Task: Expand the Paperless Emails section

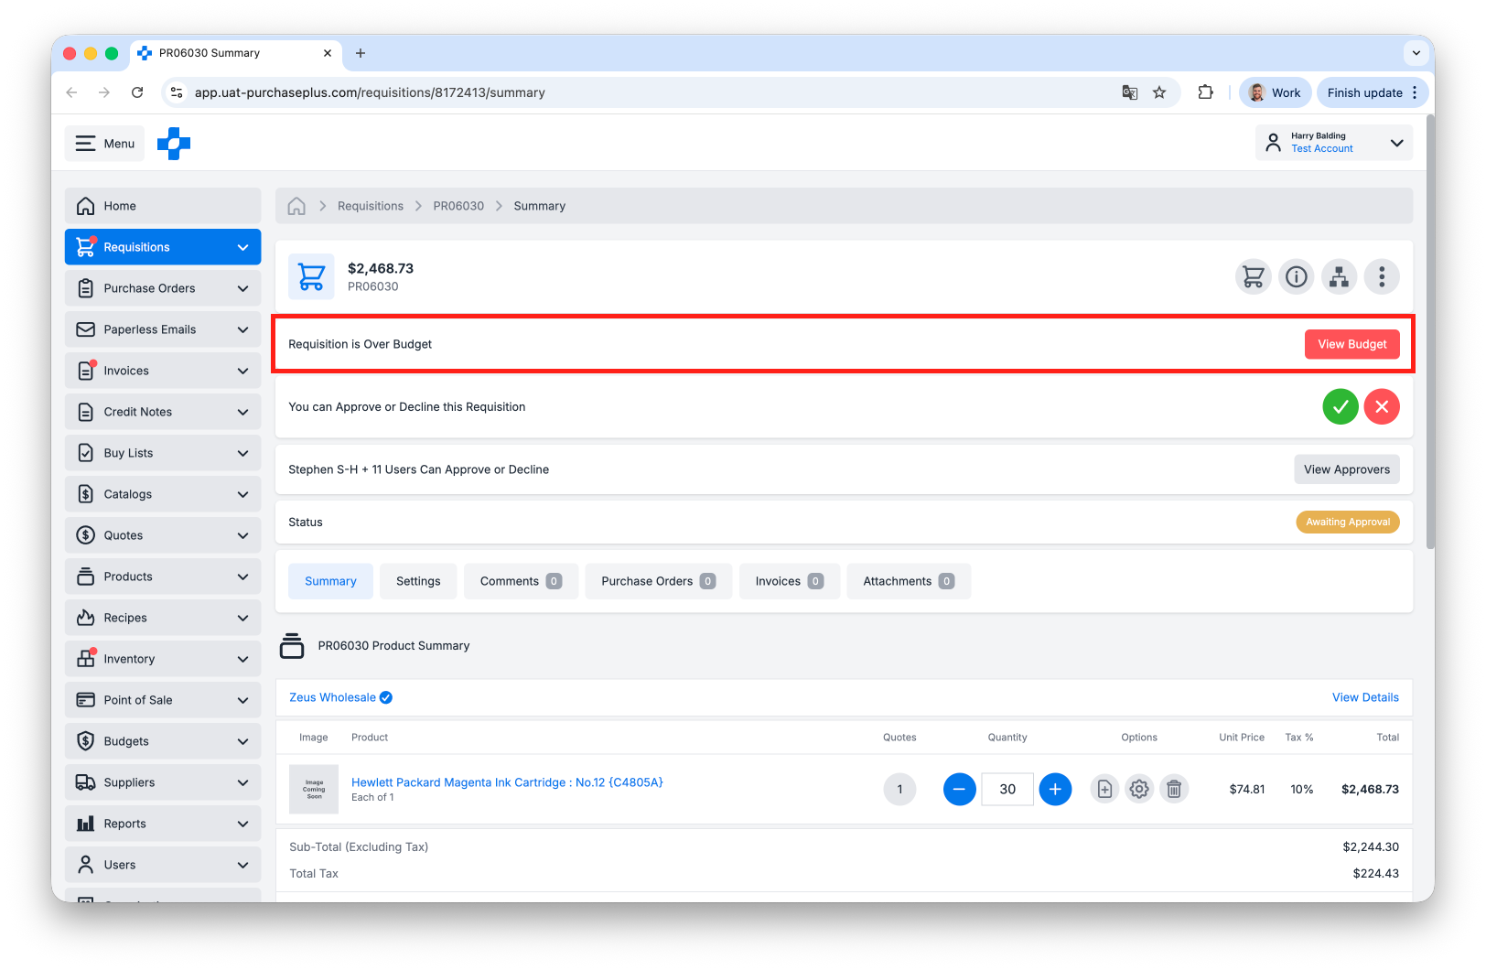Action: (163, 329)
